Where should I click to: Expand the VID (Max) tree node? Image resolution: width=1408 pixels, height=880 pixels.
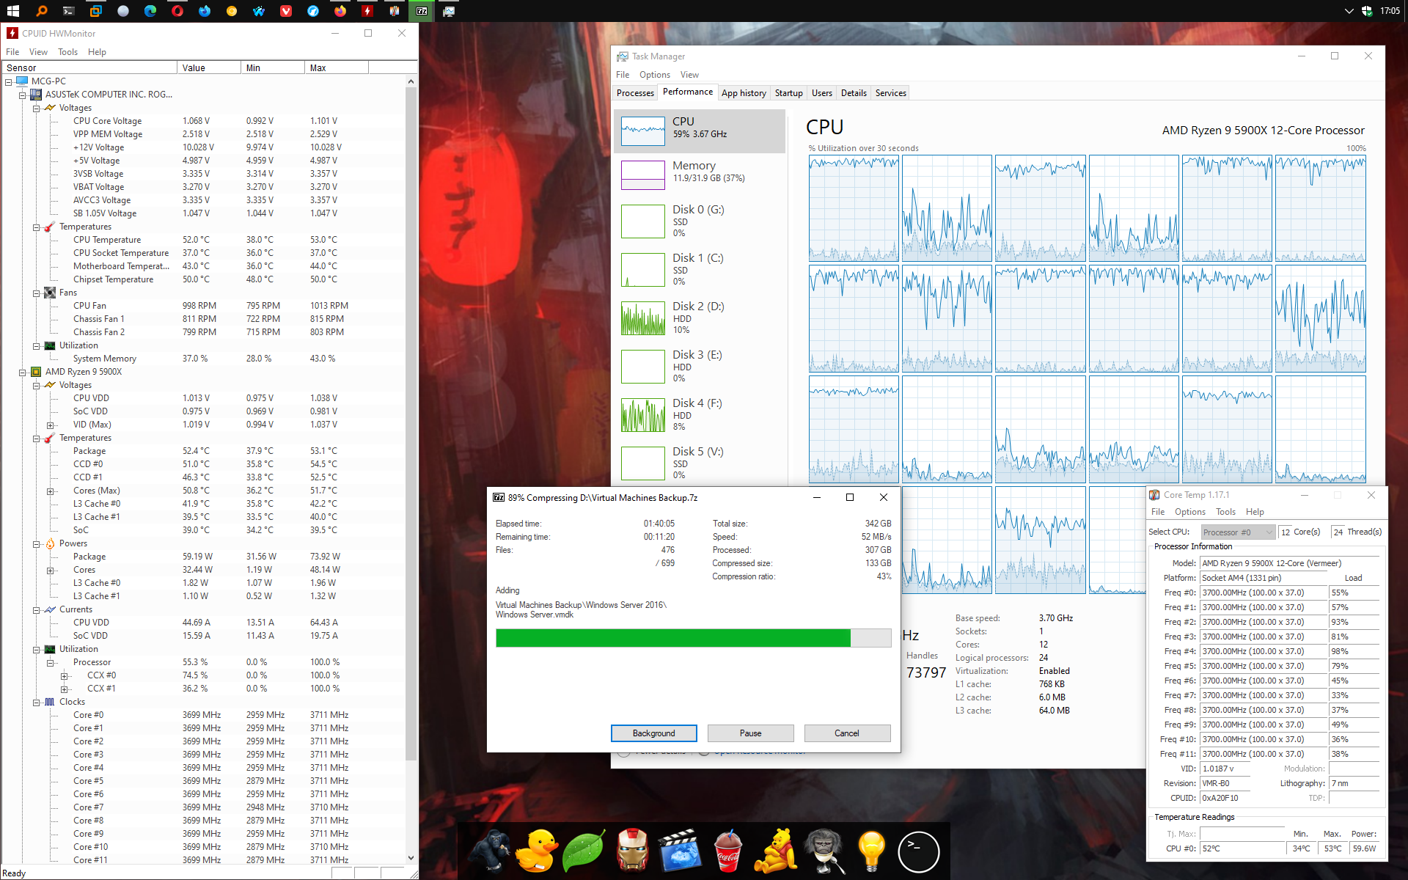(51, 425)
